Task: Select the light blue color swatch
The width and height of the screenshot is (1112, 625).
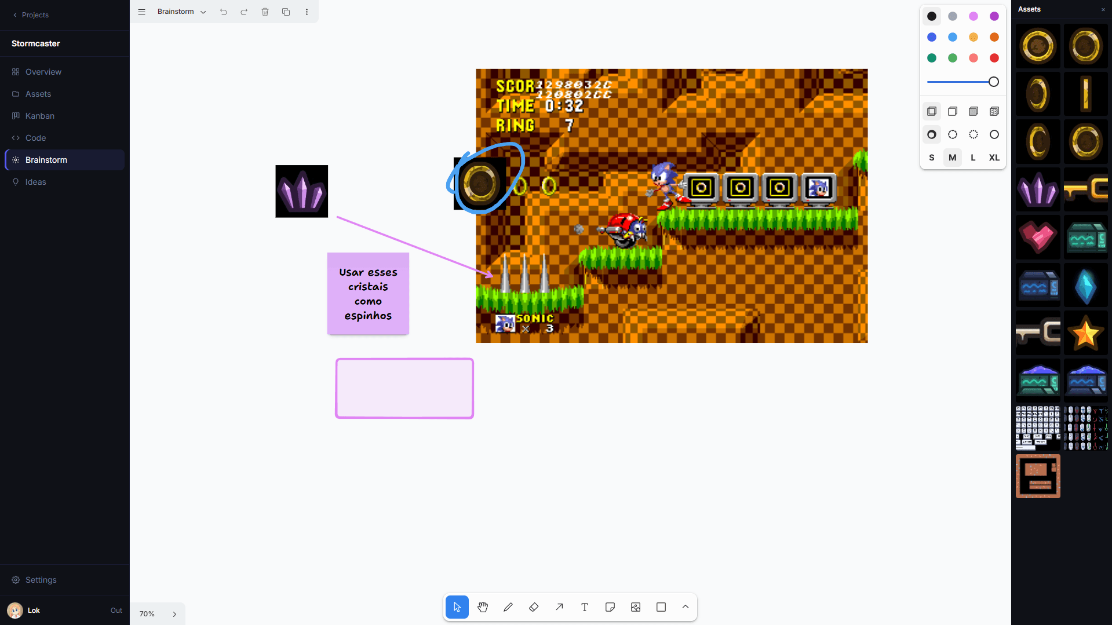Action: pos(953,37)
